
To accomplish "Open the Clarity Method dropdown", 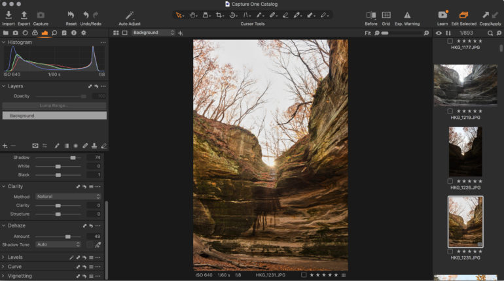I will pos(68,196).
